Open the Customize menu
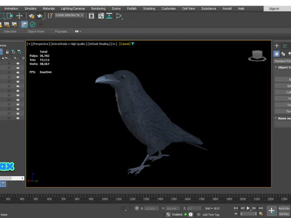 click(x=169, y=8)
